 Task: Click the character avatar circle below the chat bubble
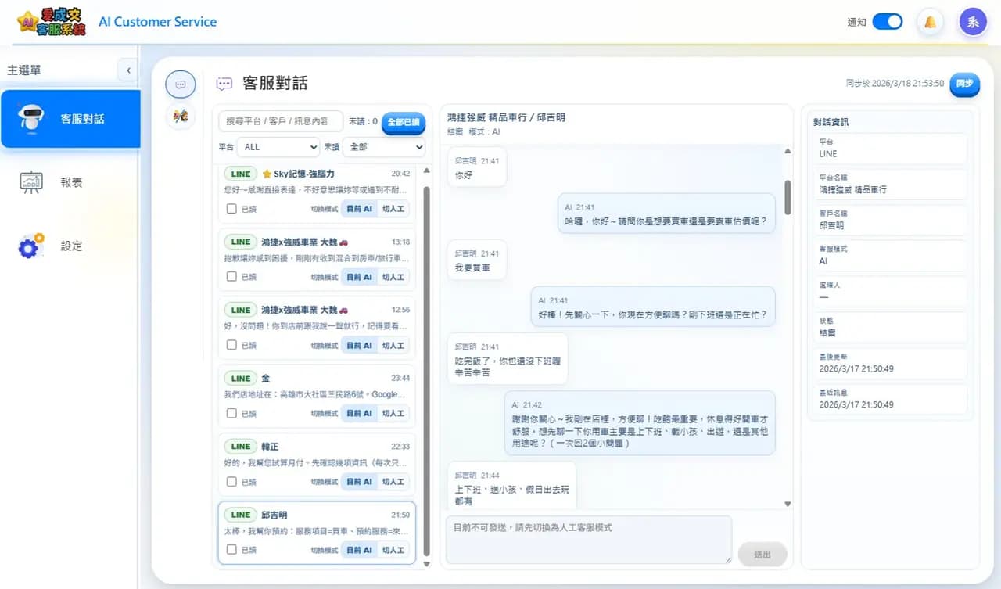pos(181,116)
